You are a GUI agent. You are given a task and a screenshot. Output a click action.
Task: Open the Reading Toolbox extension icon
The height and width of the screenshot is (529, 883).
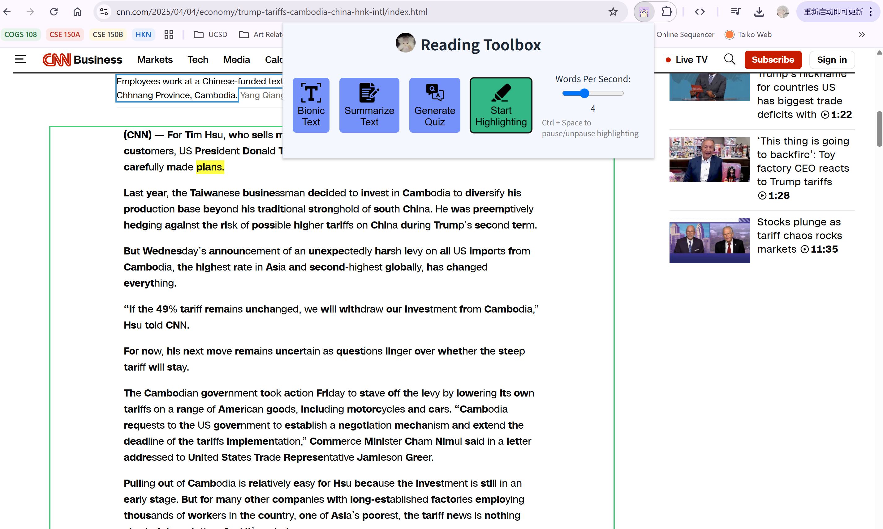coord(644,12)
